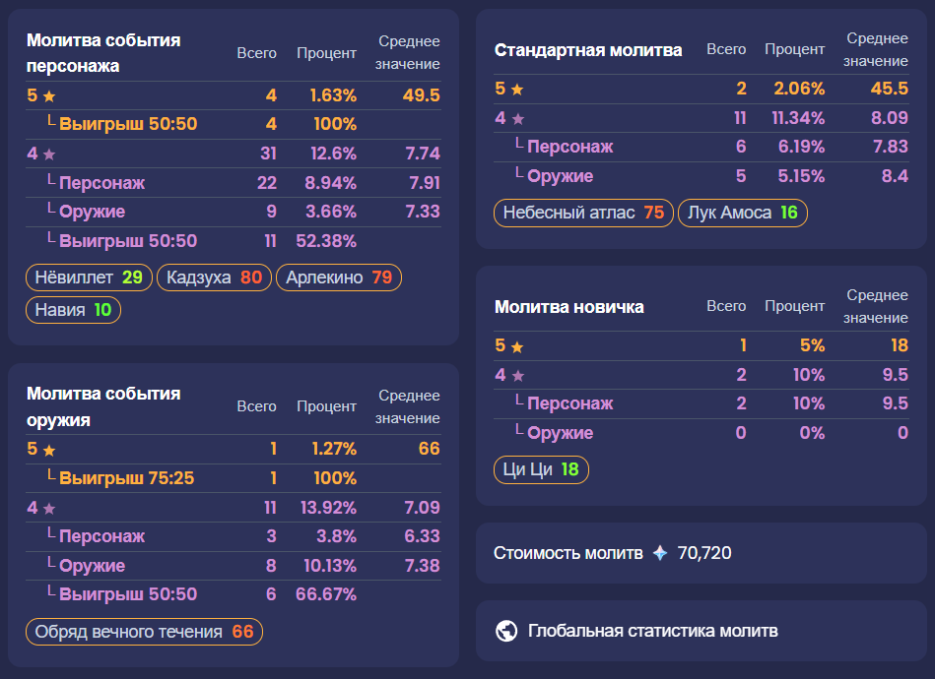The image size is (935, 679).
Task: Click the Небесный атлас 75 badge
Action: pyautogui.click(x=583, y=213)
